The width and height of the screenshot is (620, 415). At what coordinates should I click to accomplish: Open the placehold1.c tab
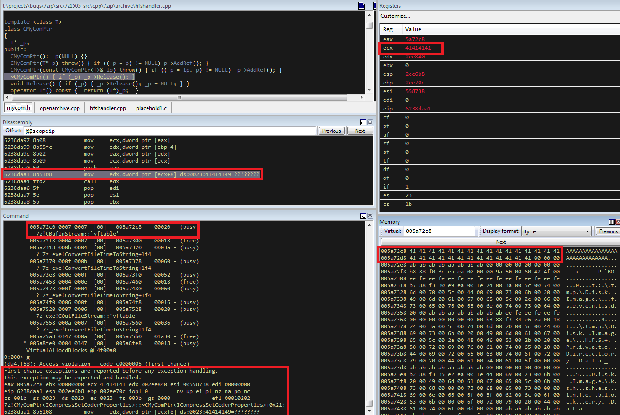(151, 108)
